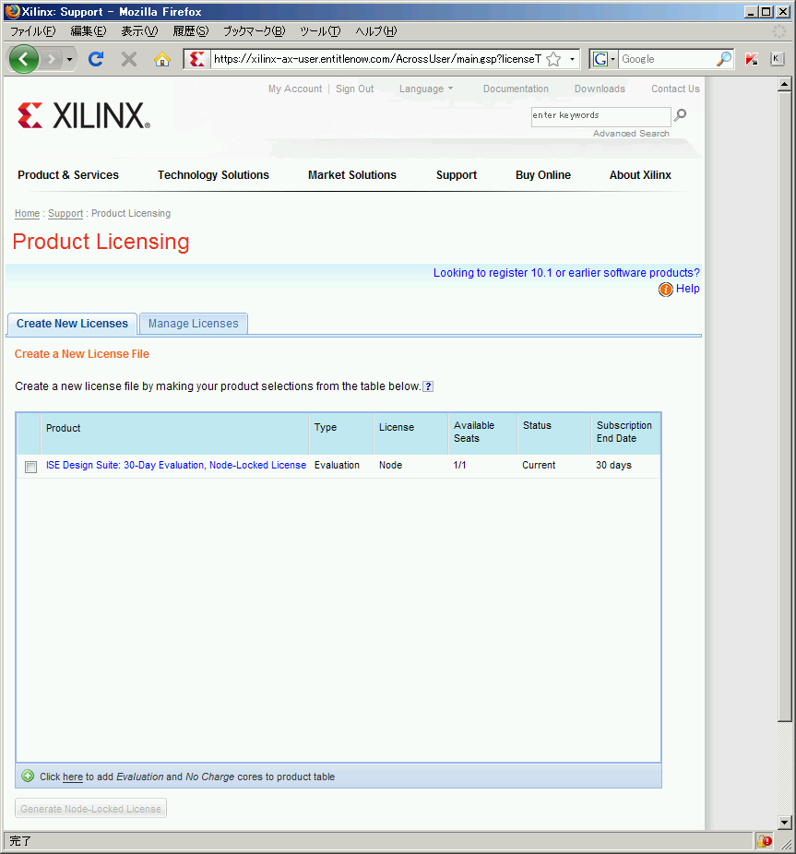Click the Advanced Search link

coord(631,134)
